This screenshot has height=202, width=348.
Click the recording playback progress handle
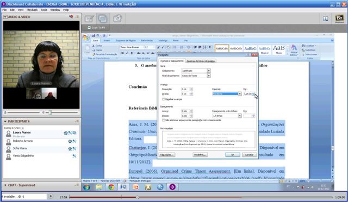point(137,197)
